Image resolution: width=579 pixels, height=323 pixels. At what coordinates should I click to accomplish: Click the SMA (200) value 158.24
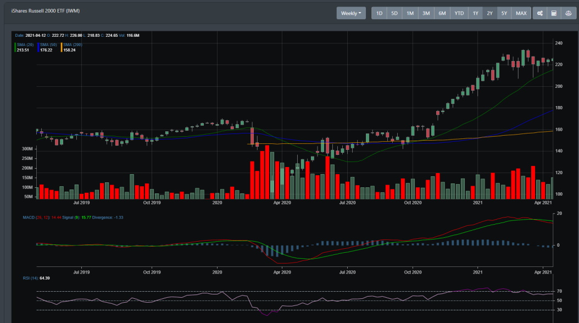(69, 50)
